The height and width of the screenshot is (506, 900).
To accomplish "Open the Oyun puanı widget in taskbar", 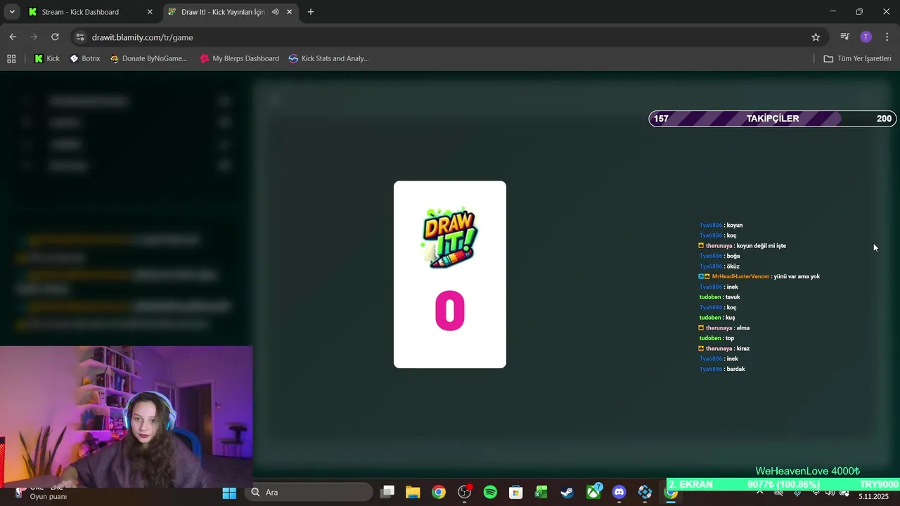I will click(x=42, y=493).
